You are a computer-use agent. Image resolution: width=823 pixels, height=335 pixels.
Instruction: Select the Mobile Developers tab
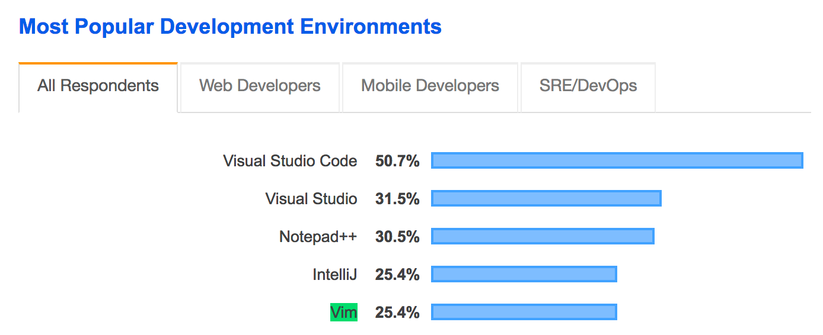tap(430, 86)
